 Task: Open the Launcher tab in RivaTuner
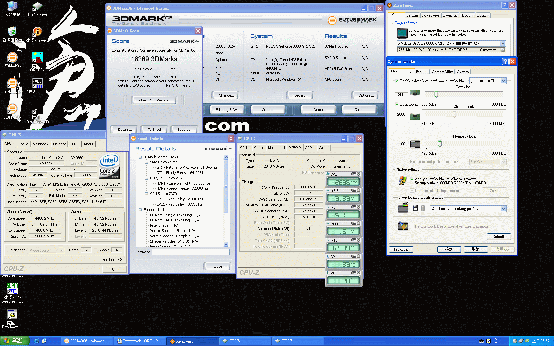point(450,15)
